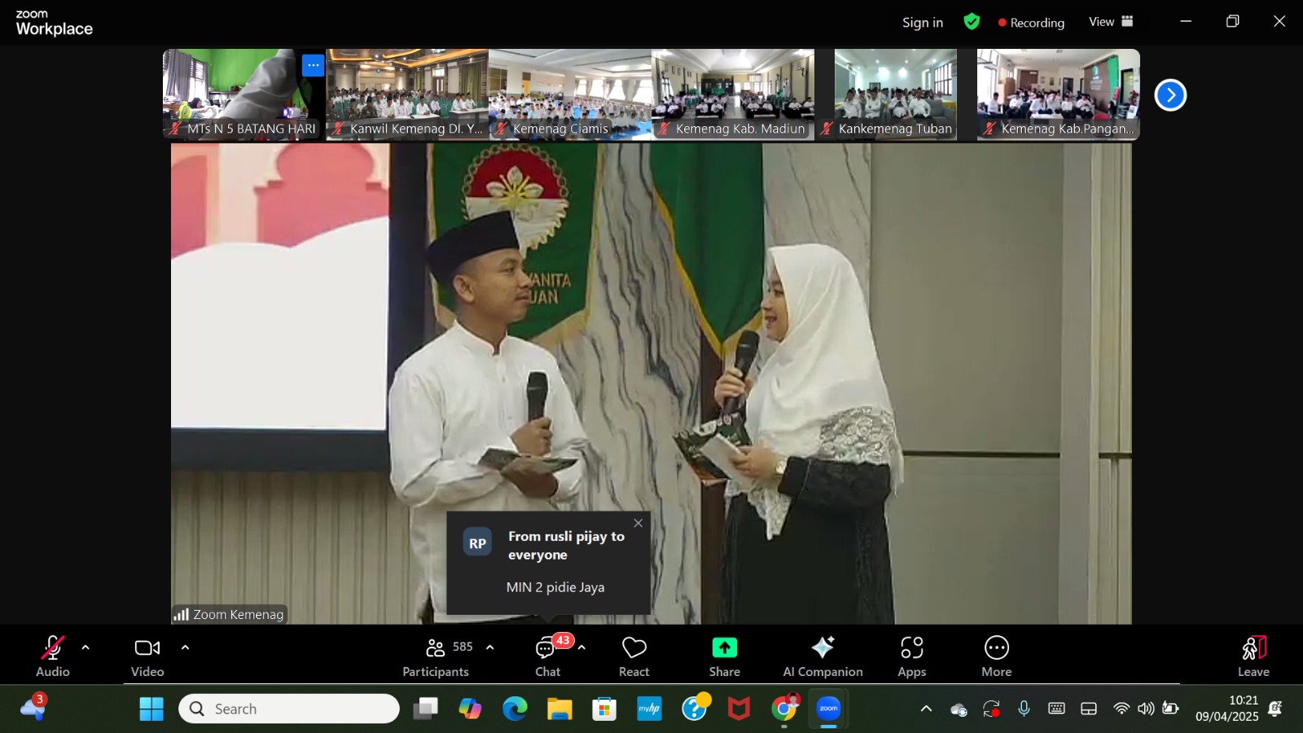
Task: Show the Participants list of 585 attendees
Action: click(435, 655)
